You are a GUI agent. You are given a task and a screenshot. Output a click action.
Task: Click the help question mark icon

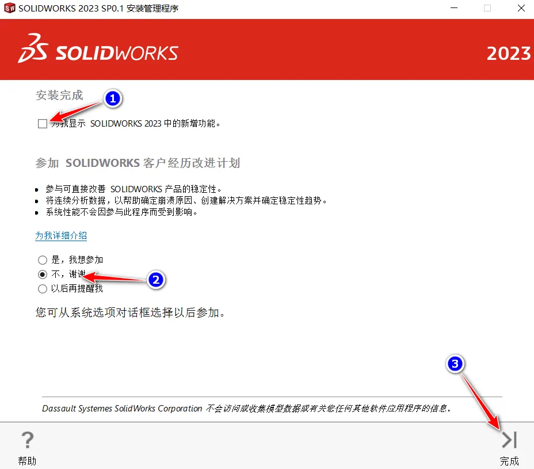click(x=28, y=440)
